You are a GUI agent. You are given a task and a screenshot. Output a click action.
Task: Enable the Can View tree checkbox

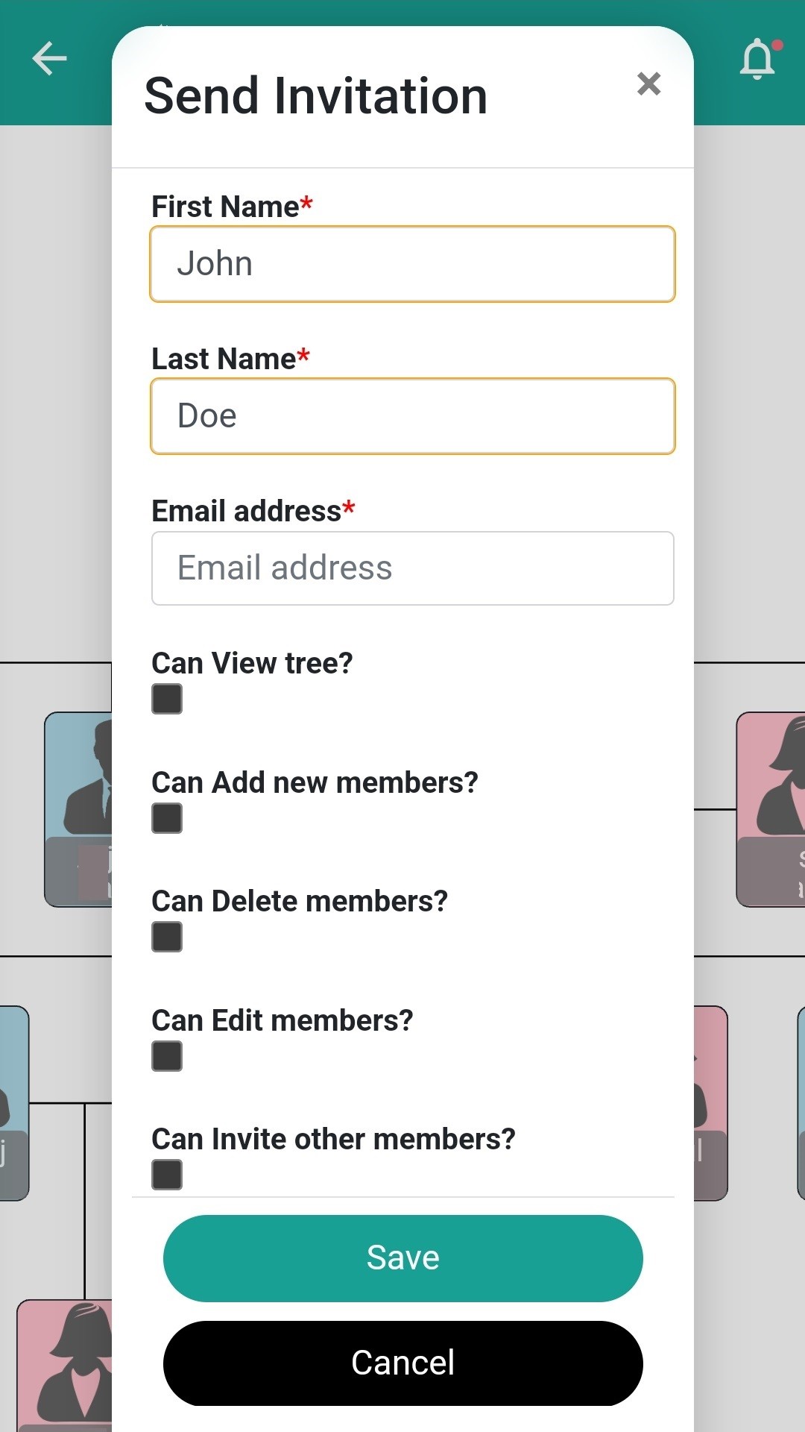pos(167,699)
